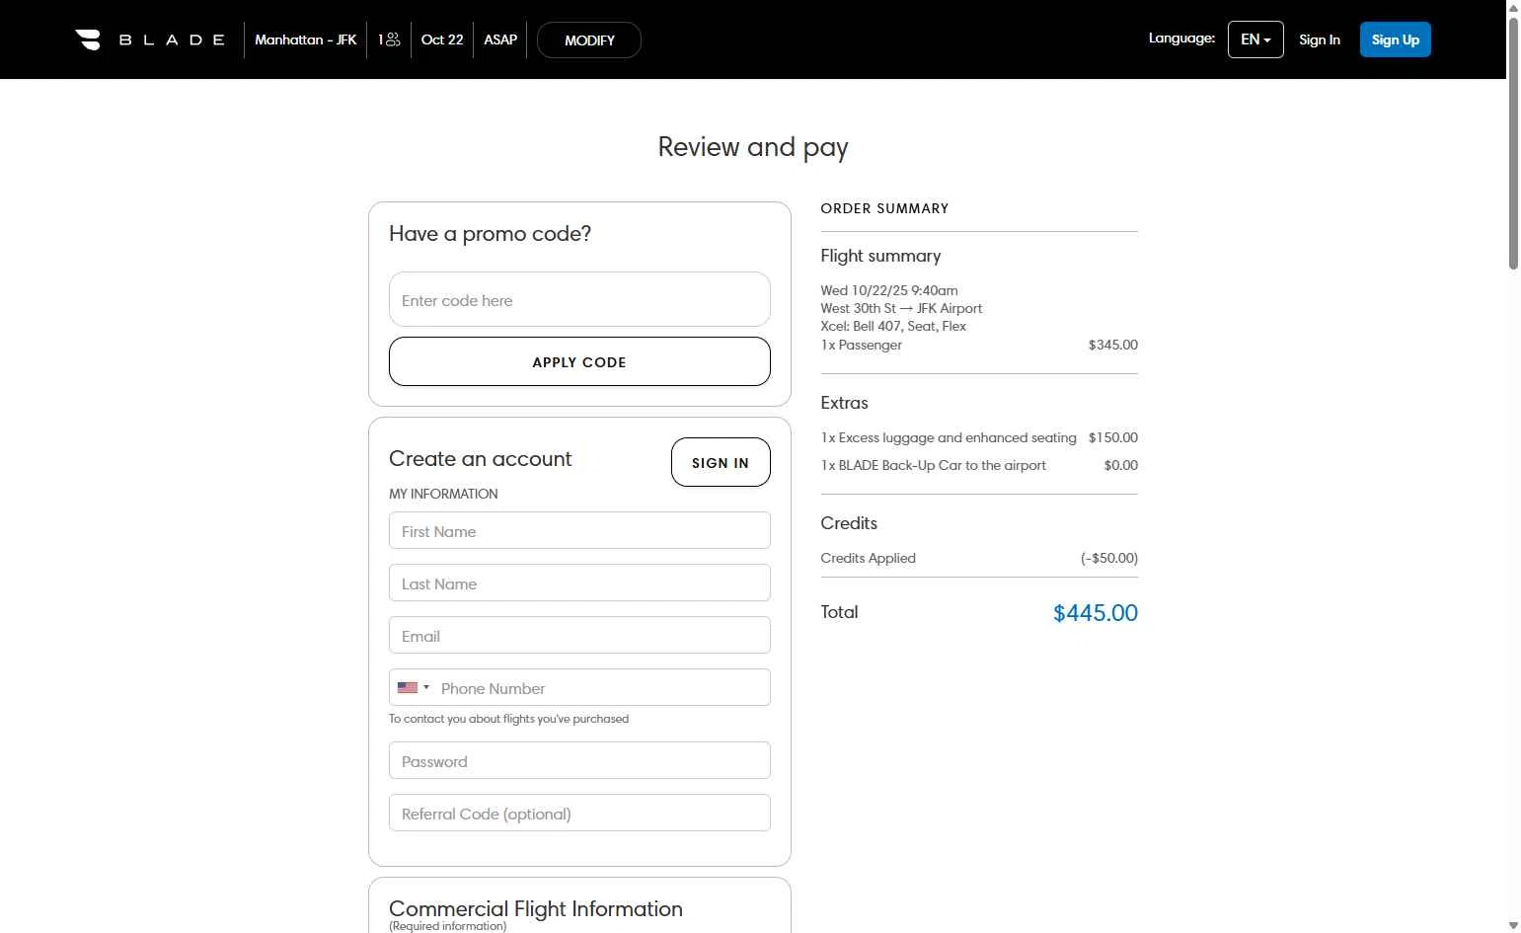Click 'Xcel: Bell 407, Seat, Flex' text
The height and width of the screenshot is (933, 1521).
point(893,326)
